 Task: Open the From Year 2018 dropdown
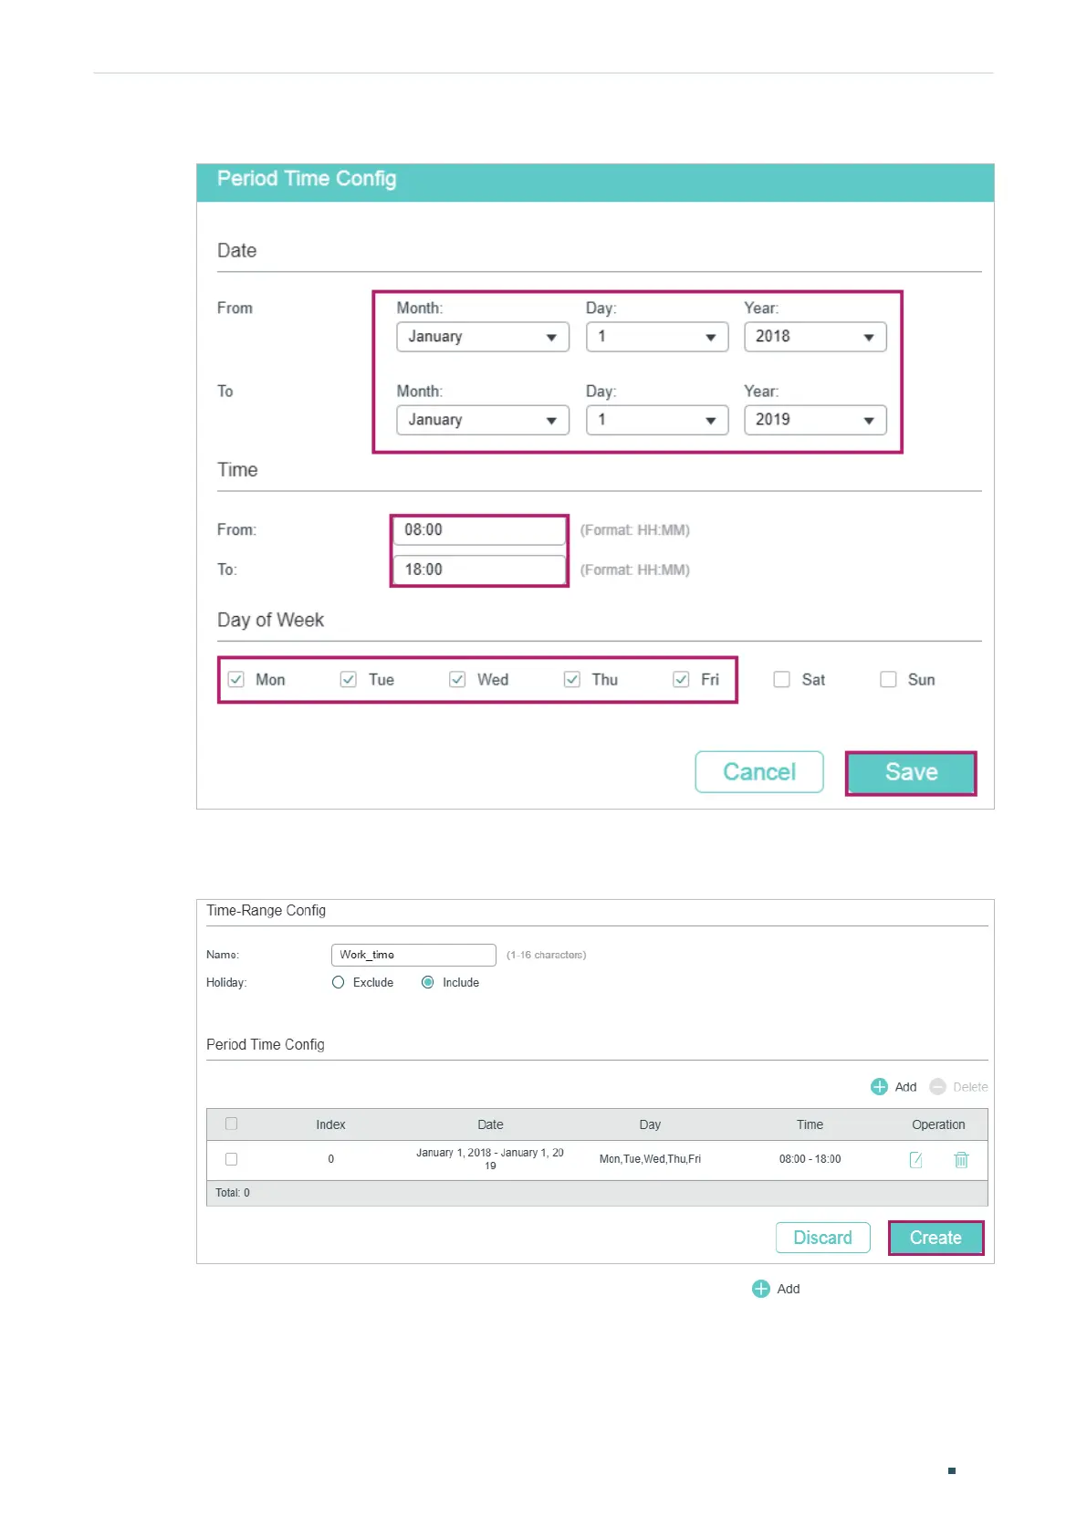point(814,337)
